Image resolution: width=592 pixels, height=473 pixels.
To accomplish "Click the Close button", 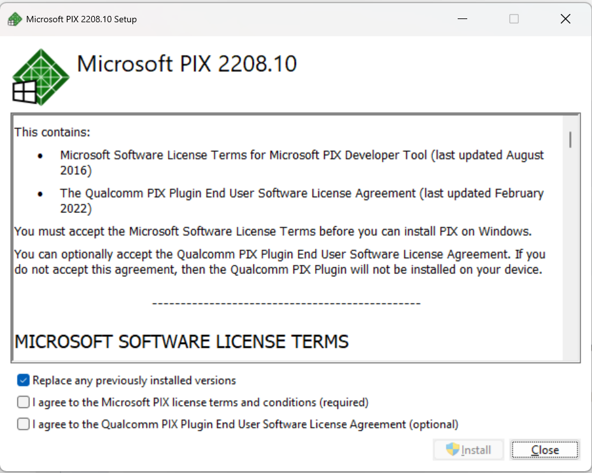I will click(545, 449).
